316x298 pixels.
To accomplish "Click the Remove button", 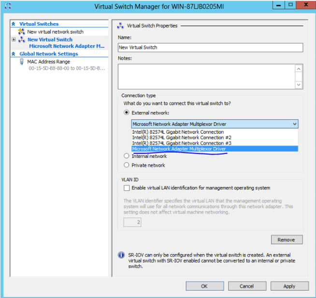I will pyautogui.click(x=287, y=240).
